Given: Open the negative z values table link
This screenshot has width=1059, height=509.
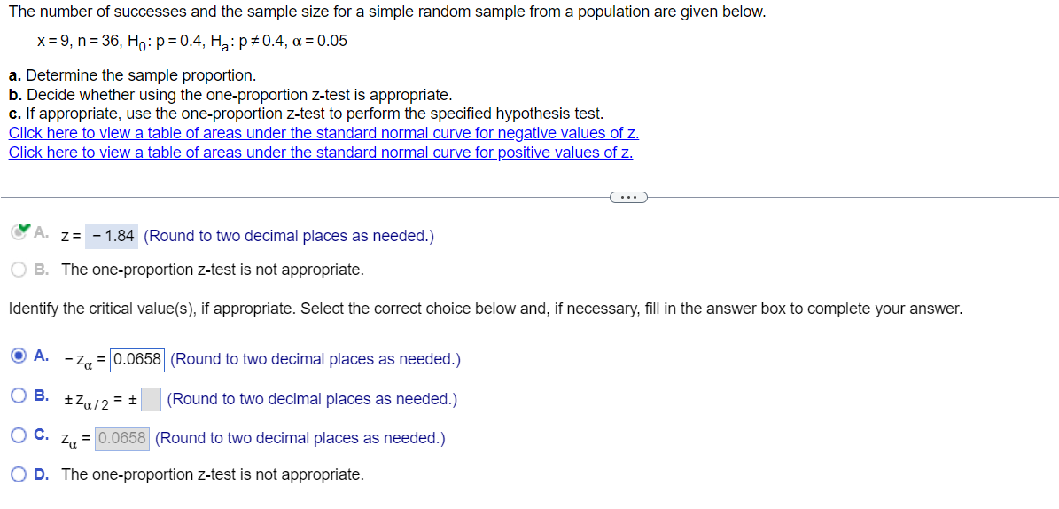Looking at the screenshot, I should click(x=324, y=132).
